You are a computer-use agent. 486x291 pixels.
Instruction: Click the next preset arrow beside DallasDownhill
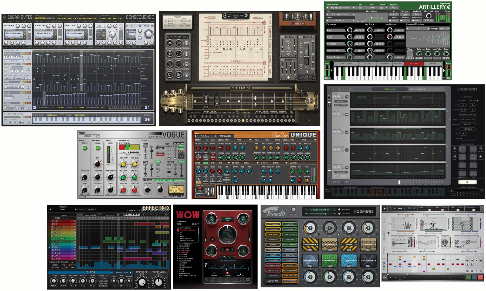point(335,210)
